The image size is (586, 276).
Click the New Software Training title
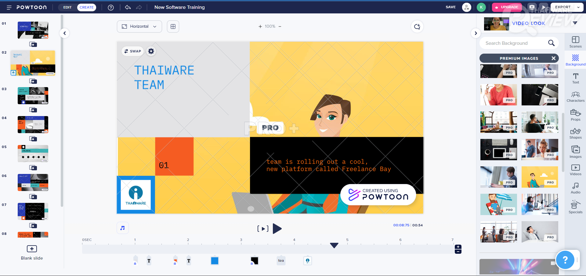point(179,7)
